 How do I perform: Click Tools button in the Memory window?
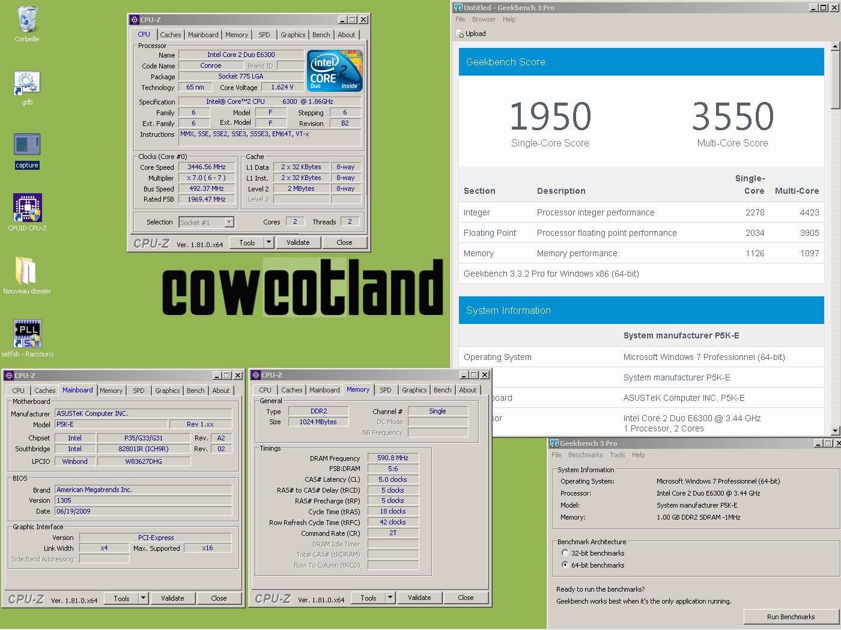(x=368, y=598)
